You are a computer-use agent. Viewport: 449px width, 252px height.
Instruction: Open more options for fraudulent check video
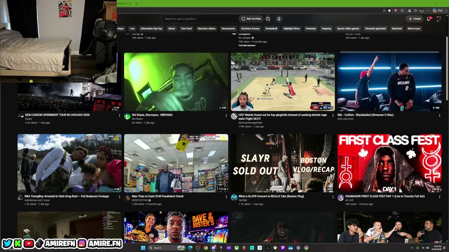point(226,197)
